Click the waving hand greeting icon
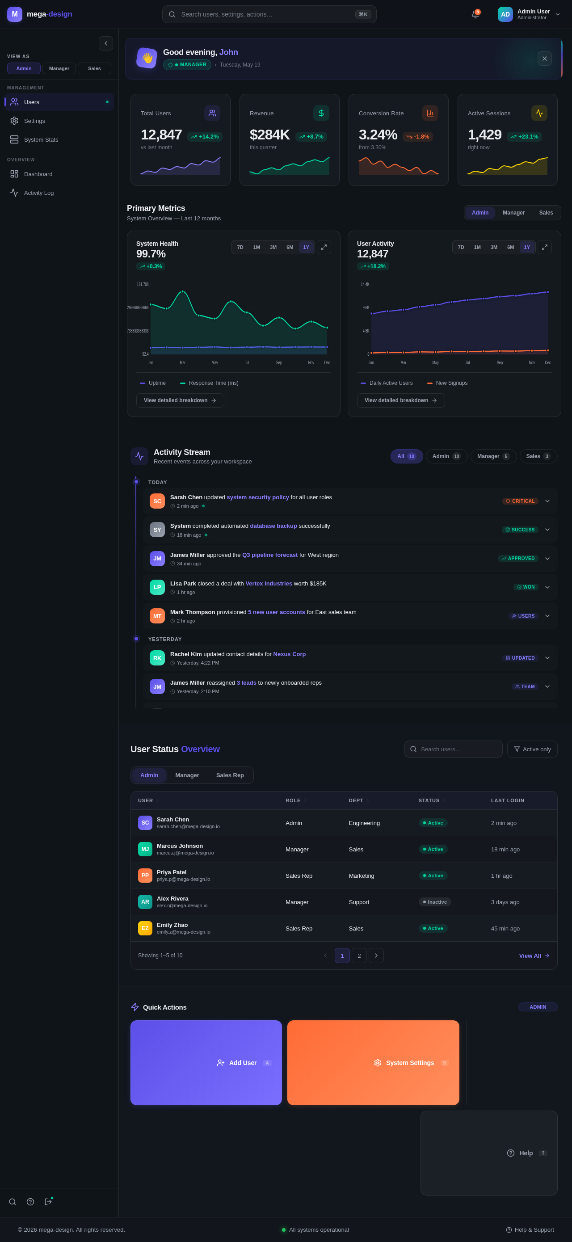 click(x=147, y=59)
